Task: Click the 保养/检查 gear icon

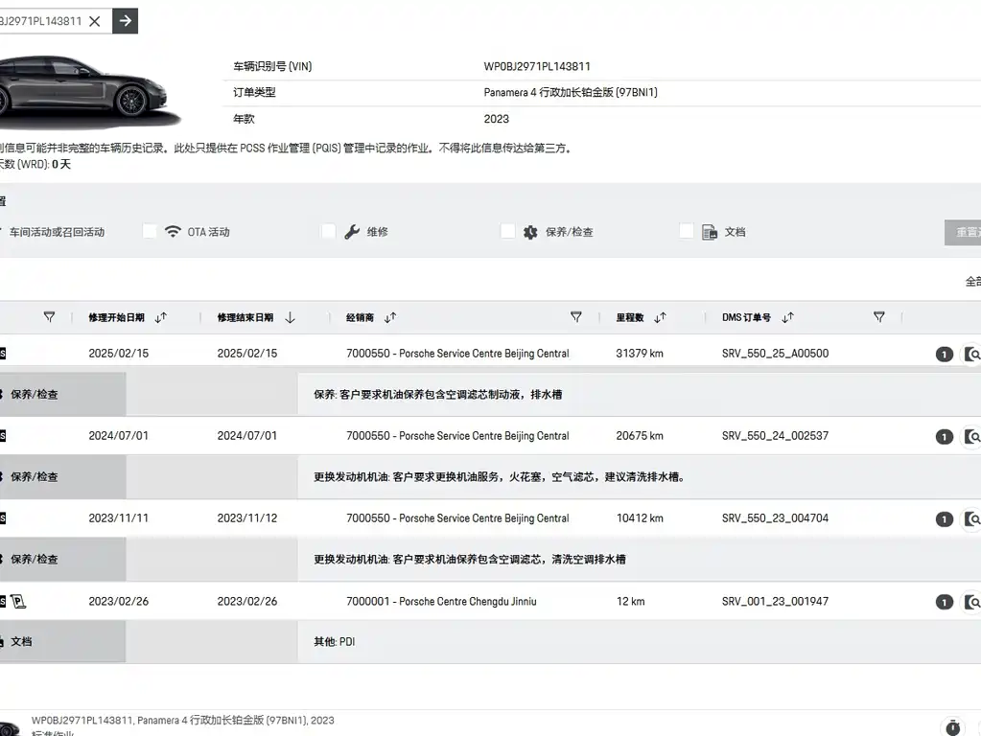Action: (530, 232)
